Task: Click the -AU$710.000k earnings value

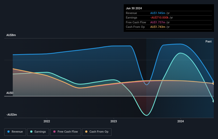Action: [159, 18]
